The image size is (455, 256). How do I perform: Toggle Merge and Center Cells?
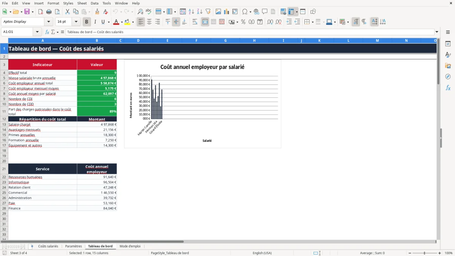coord(205,22)
